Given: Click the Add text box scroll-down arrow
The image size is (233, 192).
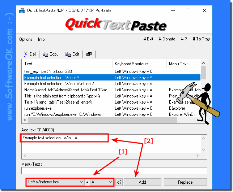Looking at the screenshot, I should [x=204, y=150].
